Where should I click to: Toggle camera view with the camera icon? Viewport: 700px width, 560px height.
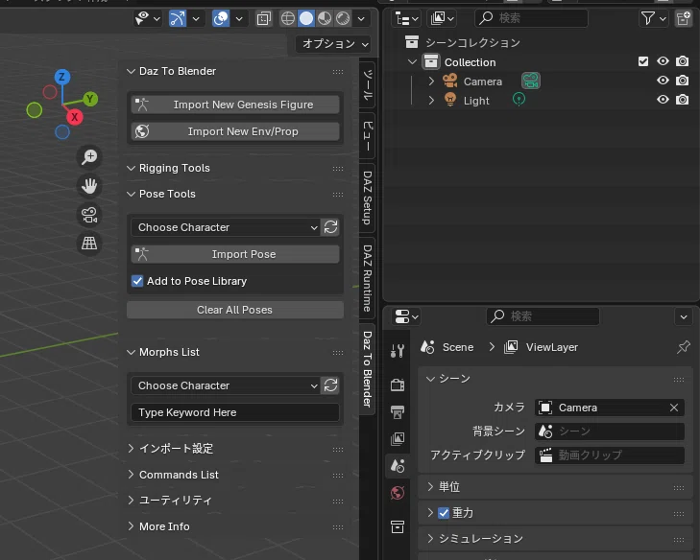[x=89, y=215]
